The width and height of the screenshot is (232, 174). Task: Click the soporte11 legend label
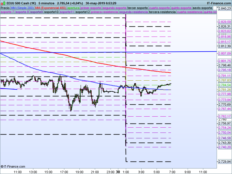[x=67, y=12]
